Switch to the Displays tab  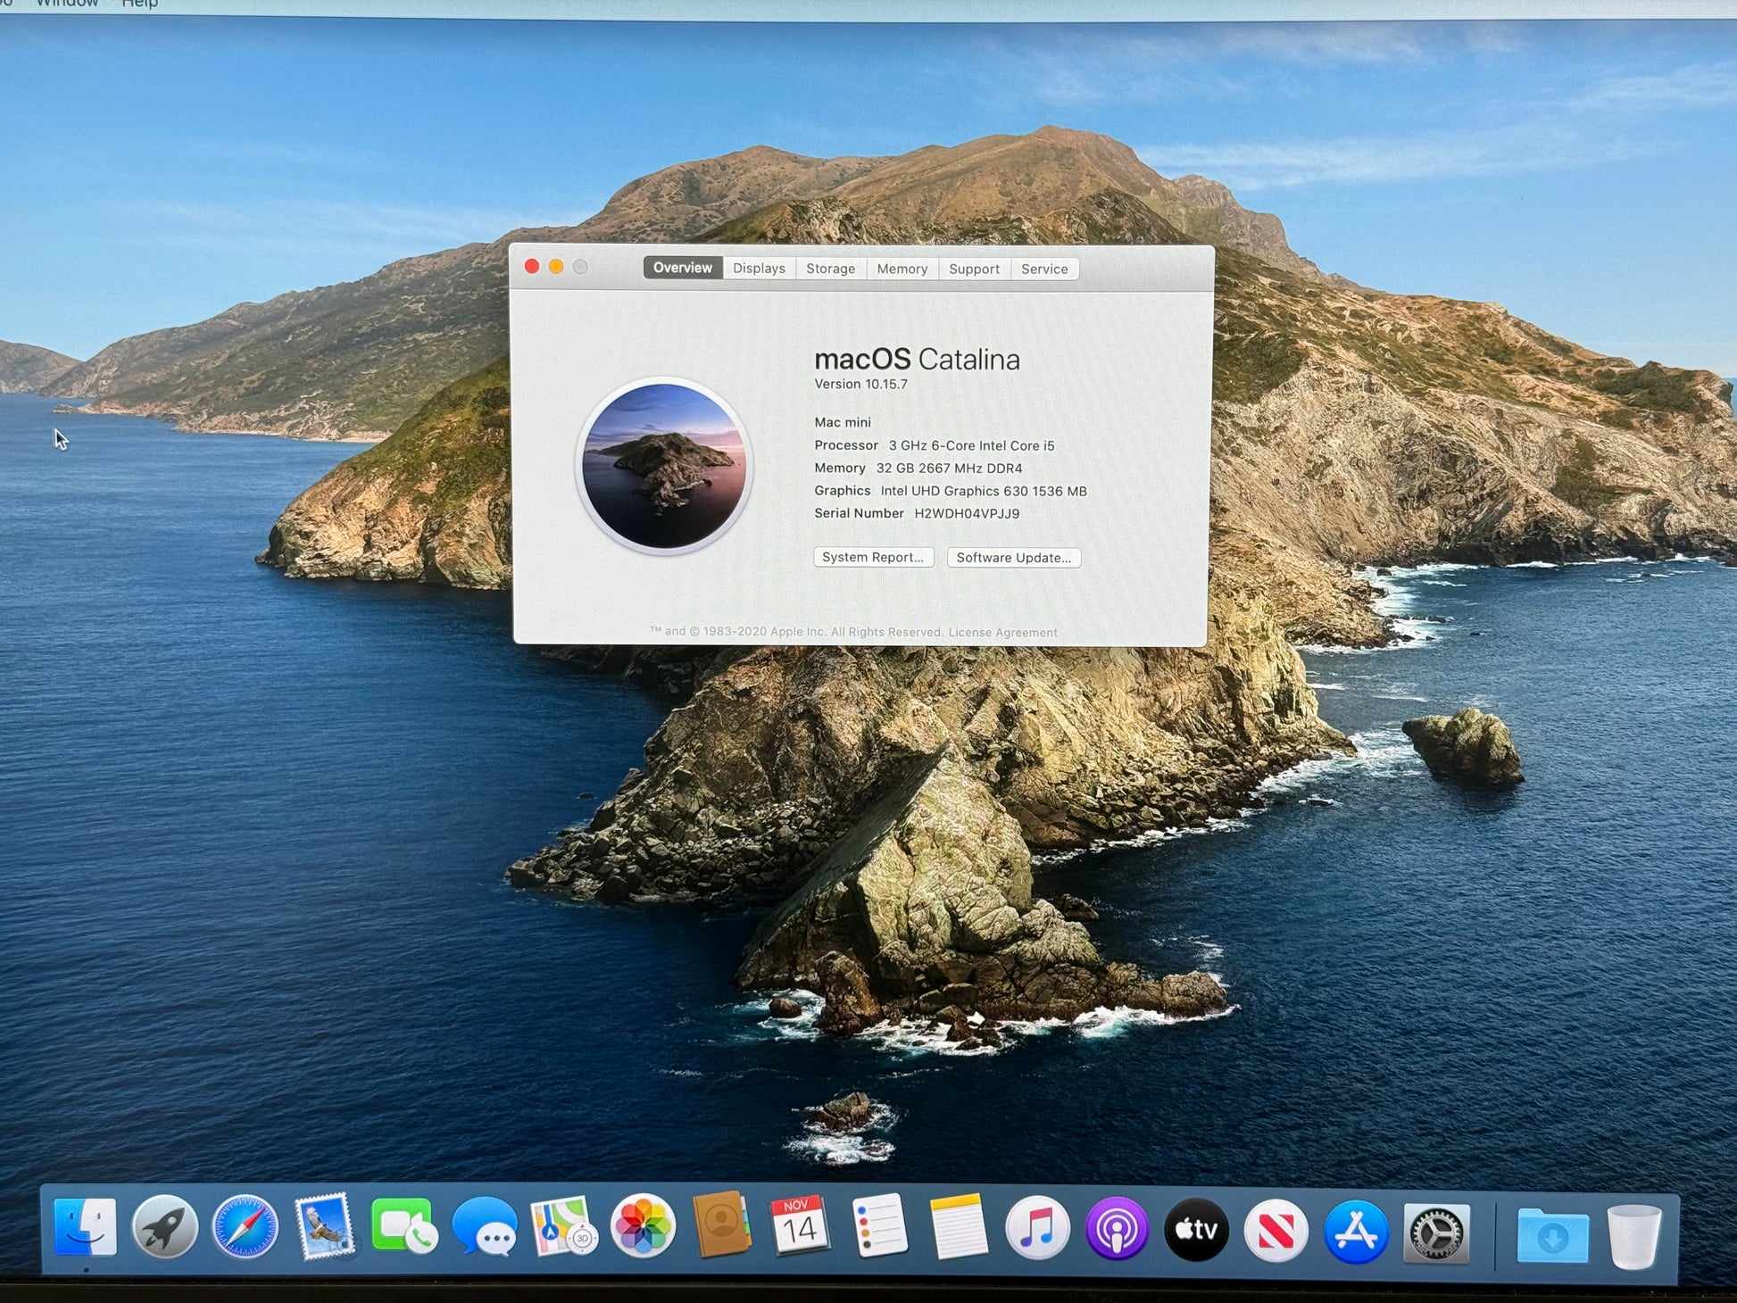coord(759,269)
